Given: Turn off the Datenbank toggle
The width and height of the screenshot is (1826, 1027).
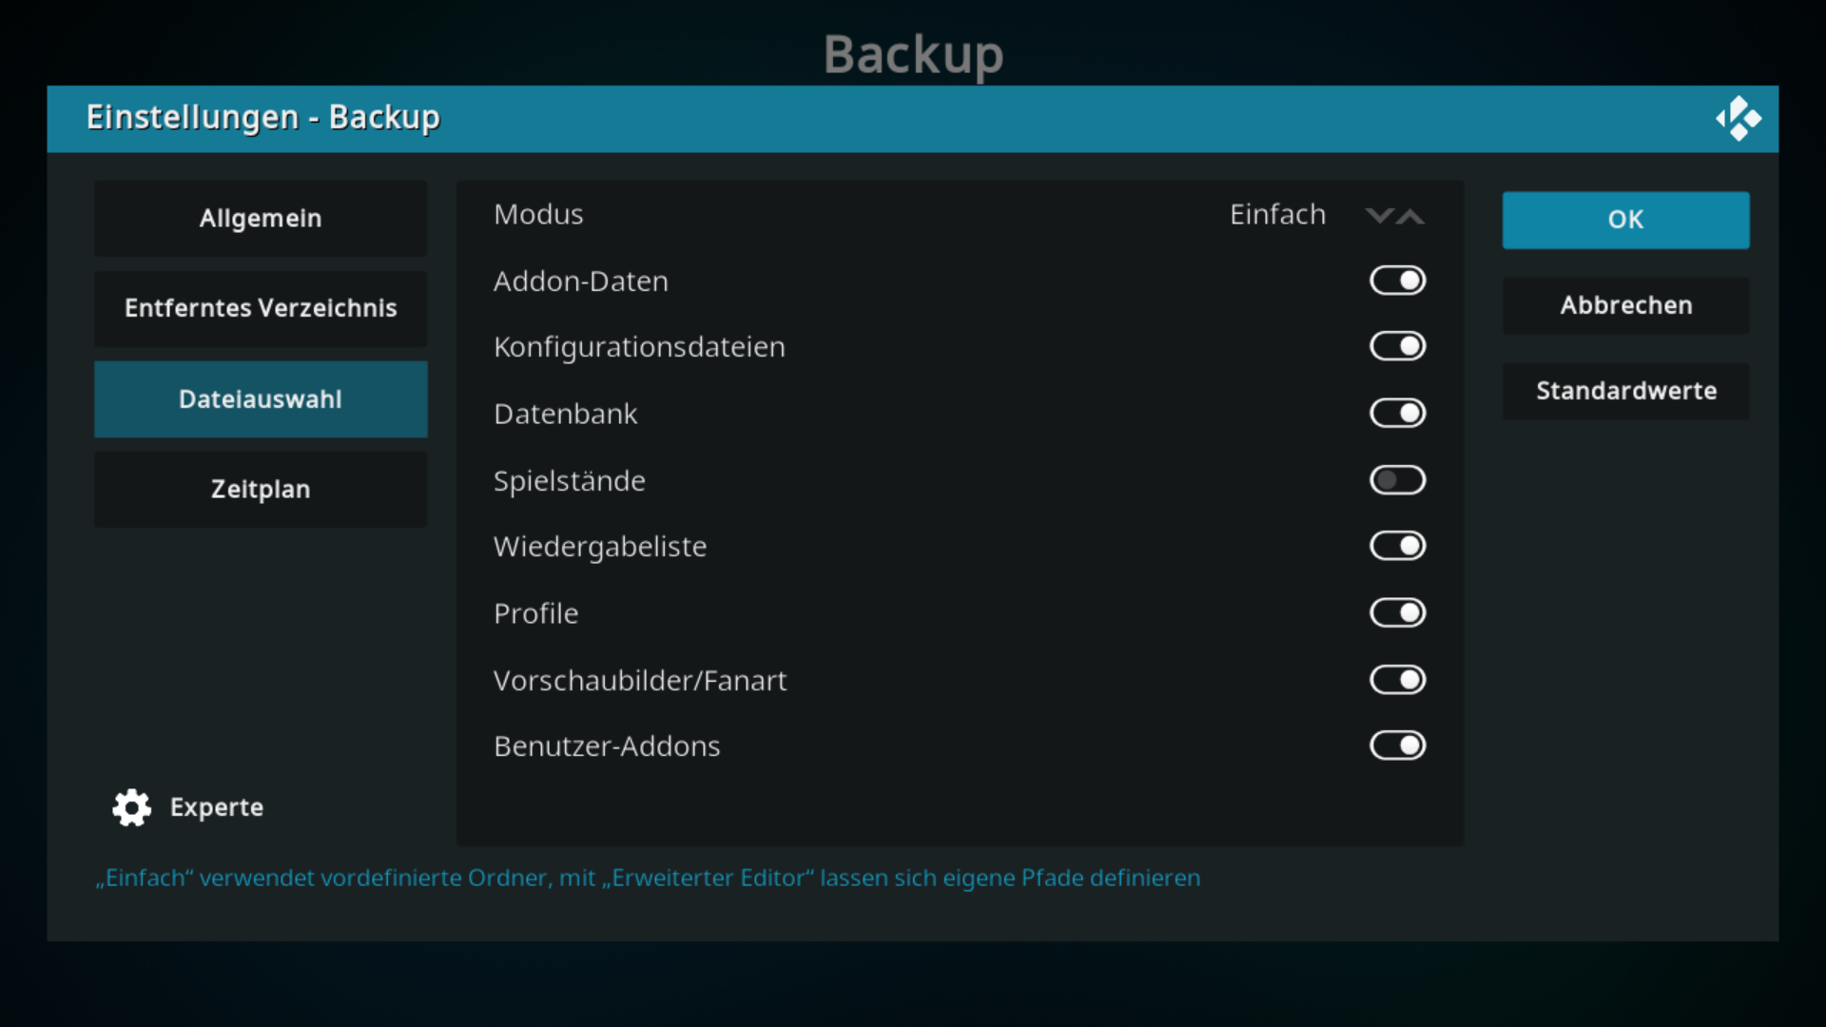Looking at the screenshot, I should click(x=1397, y=413).
